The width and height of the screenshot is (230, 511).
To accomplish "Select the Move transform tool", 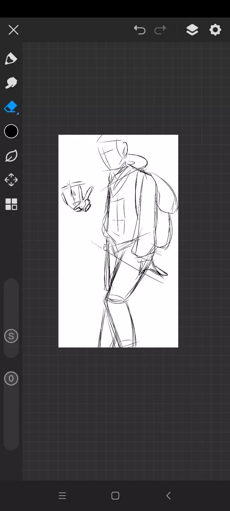I will [11, 180].
